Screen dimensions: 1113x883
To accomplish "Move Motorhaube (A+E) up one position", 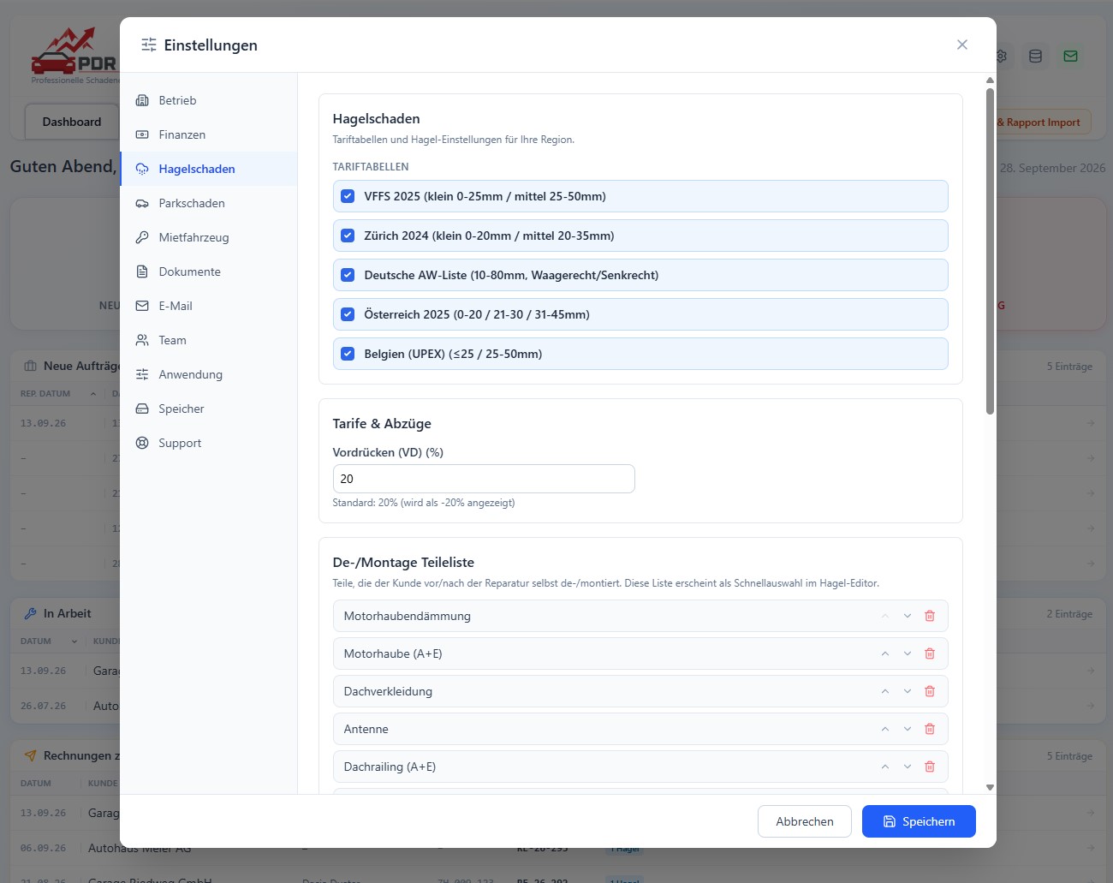I will [885, 653].
